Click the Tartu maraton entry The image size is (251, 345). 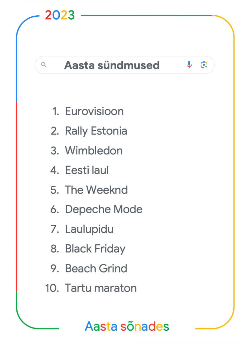pyautogui.click(x=101, y=288)
